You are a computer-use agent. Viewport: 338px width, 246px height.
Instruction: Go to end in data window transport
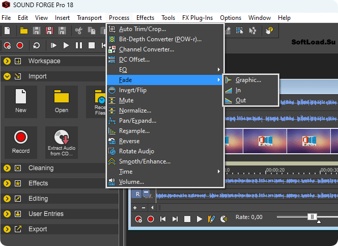point(175,220)
